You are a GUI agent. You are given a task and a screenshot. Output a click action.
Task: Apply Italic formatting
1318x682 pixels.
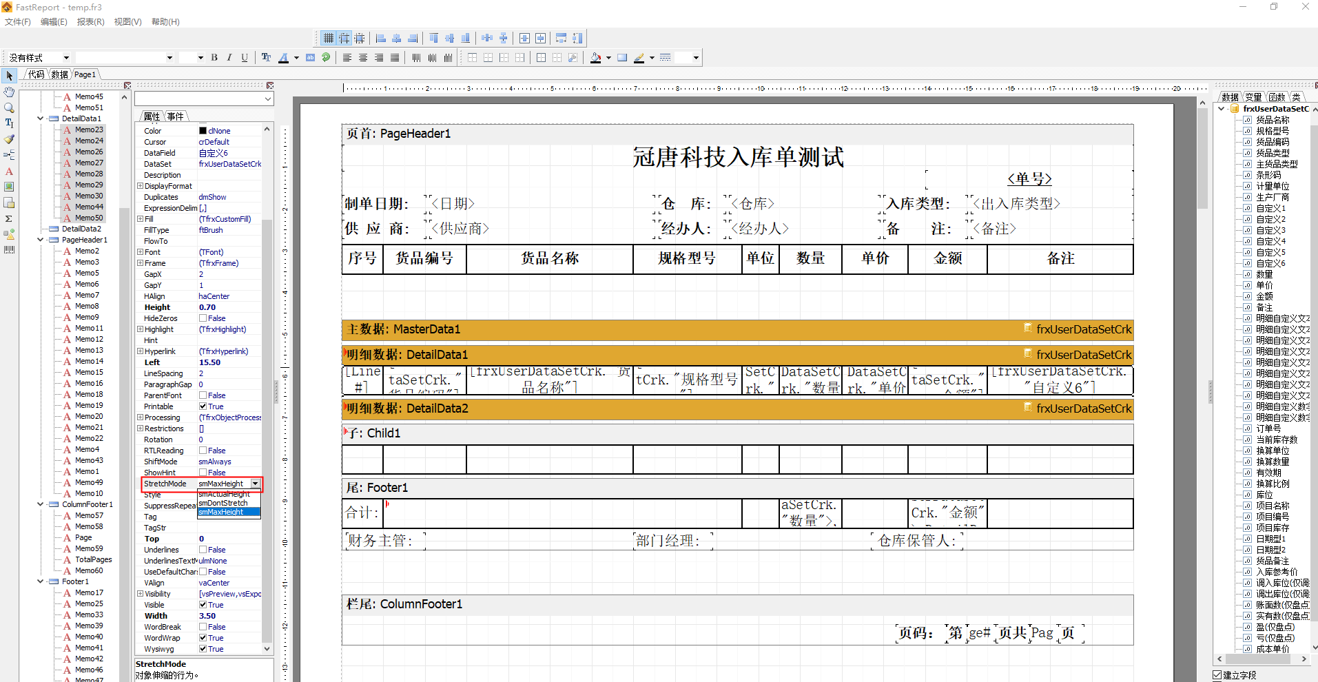pyautogui.click(x=229, y=58)
